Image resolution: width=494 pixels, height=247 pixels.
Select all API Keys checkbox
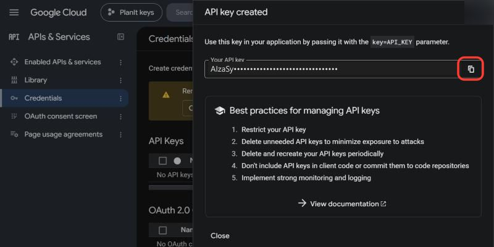click(162, 161)
